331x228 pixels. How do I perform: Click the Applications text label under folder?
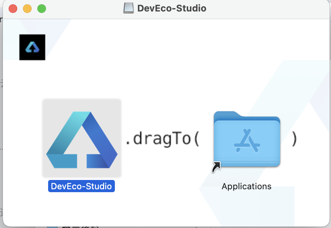(247, 186)
